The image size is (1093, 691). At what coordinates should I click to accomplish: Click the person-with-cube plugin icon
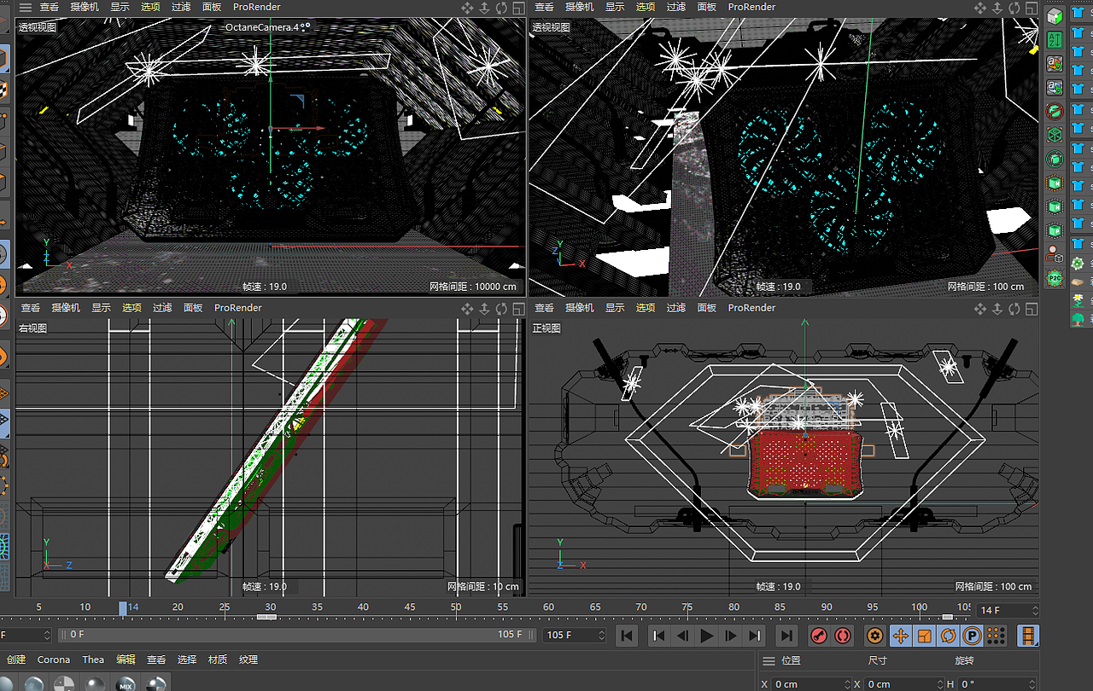1055,254
